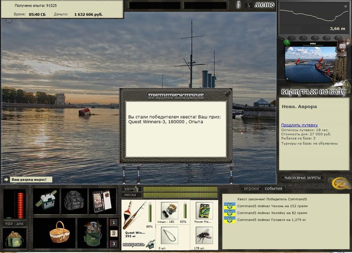Viewport: 352px width, 253px height.
Task: Toggle the еда indicator
Action: 9,224
